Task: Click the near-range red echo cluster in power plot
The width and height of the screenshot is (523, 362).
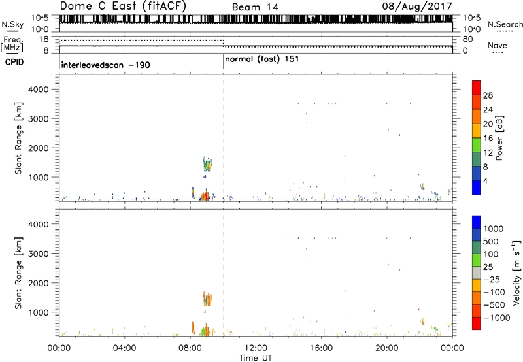Action: (205, 195)
